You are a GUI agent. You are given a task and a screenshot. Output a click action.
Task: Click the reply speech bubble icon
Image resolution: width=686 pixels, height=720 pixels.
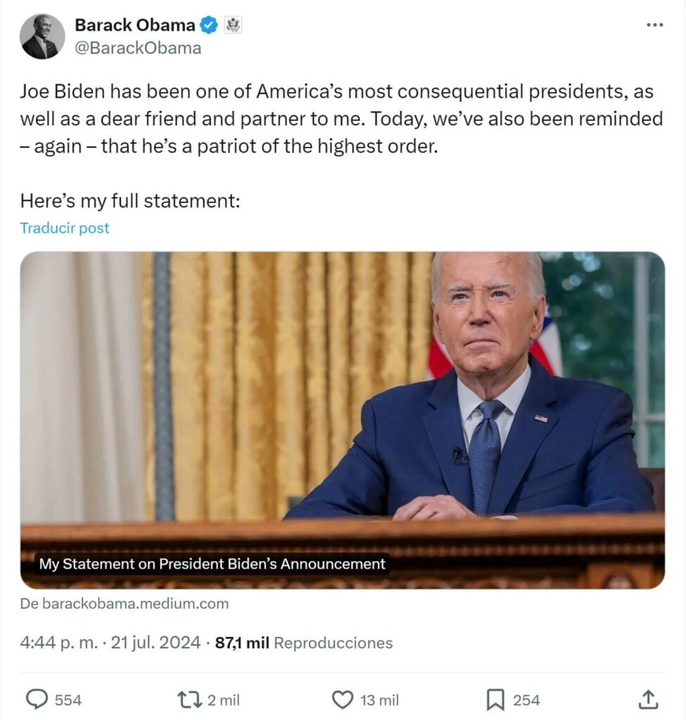[37, 700]
